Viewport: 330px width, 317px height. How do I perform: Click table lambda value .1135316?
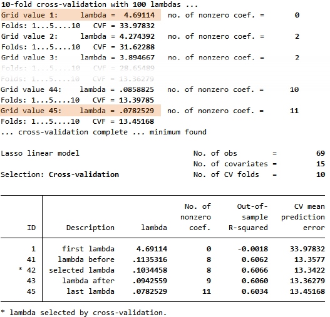150,259
